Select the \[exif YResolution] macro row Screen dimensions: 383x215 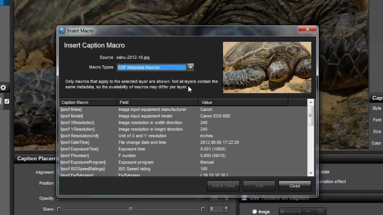point(183,129)
